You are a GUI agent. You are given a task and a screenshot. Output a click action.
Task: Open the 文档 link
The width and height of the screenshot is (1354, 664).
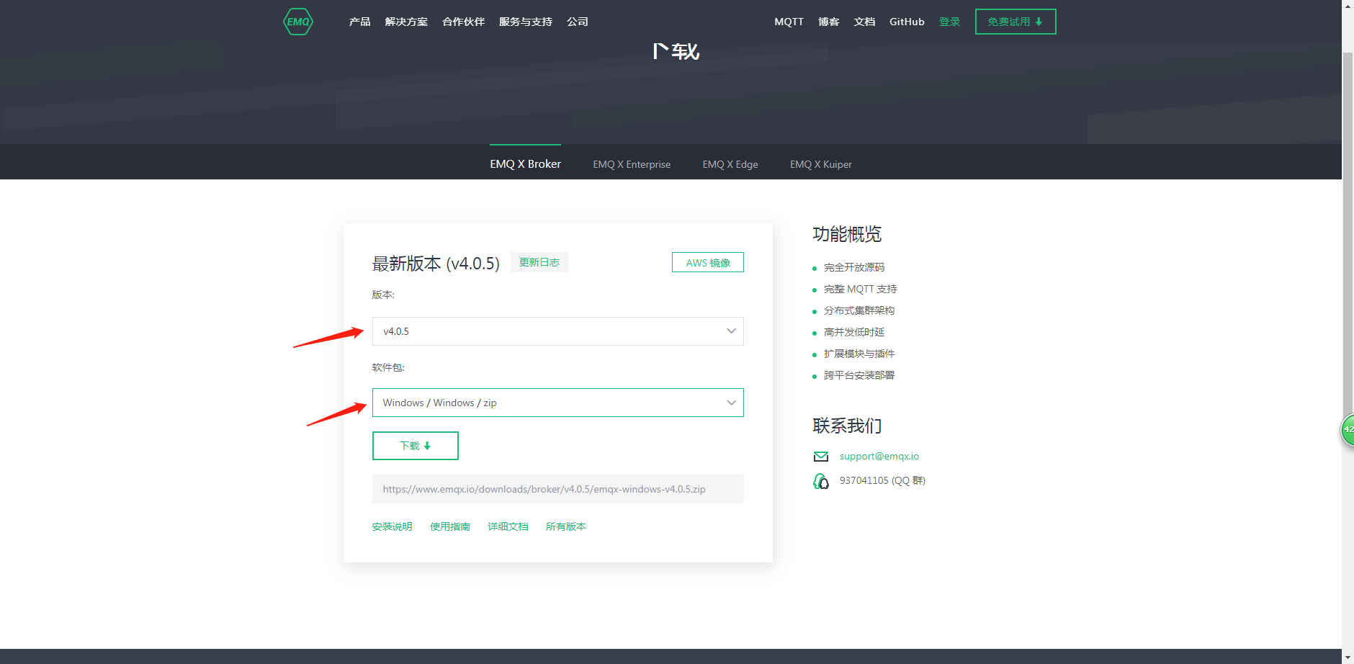(864, 22)
